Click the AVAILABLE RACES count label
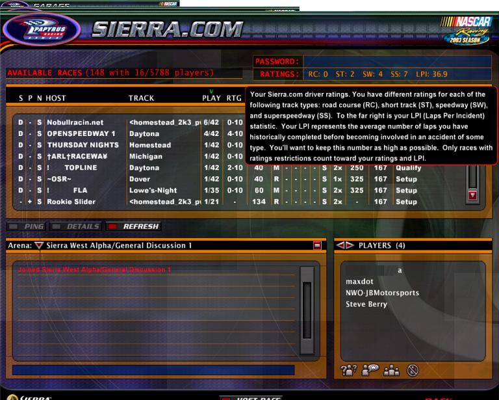 pyautogui.click(x=110, y=73)
